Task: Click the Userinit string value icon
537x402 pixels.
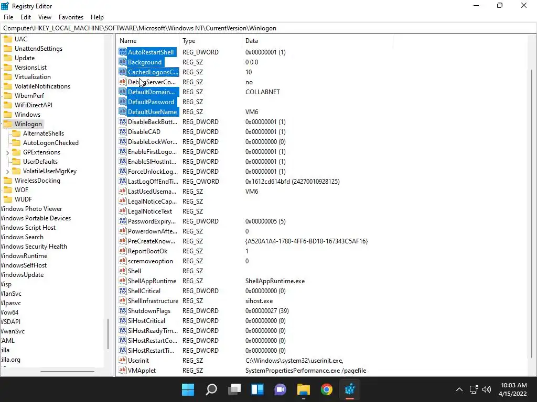Action: [x=122, y=360]
